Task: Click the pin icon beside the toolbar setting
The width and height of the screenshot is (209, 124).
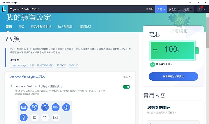Action: click(11, 86)
